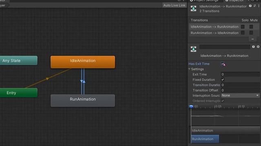
Task: Click the "2 Transitions" header text
Action: [x=209, y=11]
